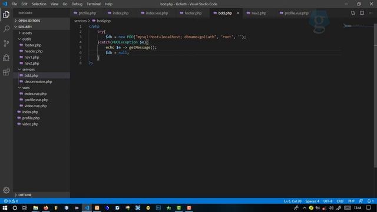Viewport: 377px width, 212px height.
Task: Open the Terminal menu
Action: click(94, 4)
